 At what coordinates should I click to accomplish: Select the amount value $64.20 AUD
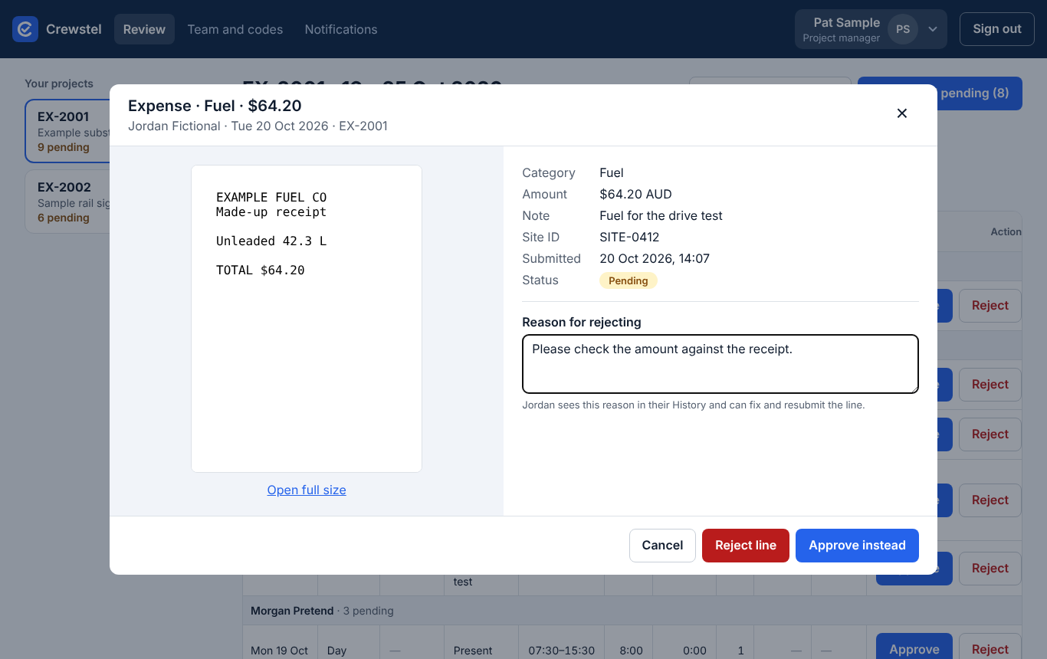click(x=635, y=195)
